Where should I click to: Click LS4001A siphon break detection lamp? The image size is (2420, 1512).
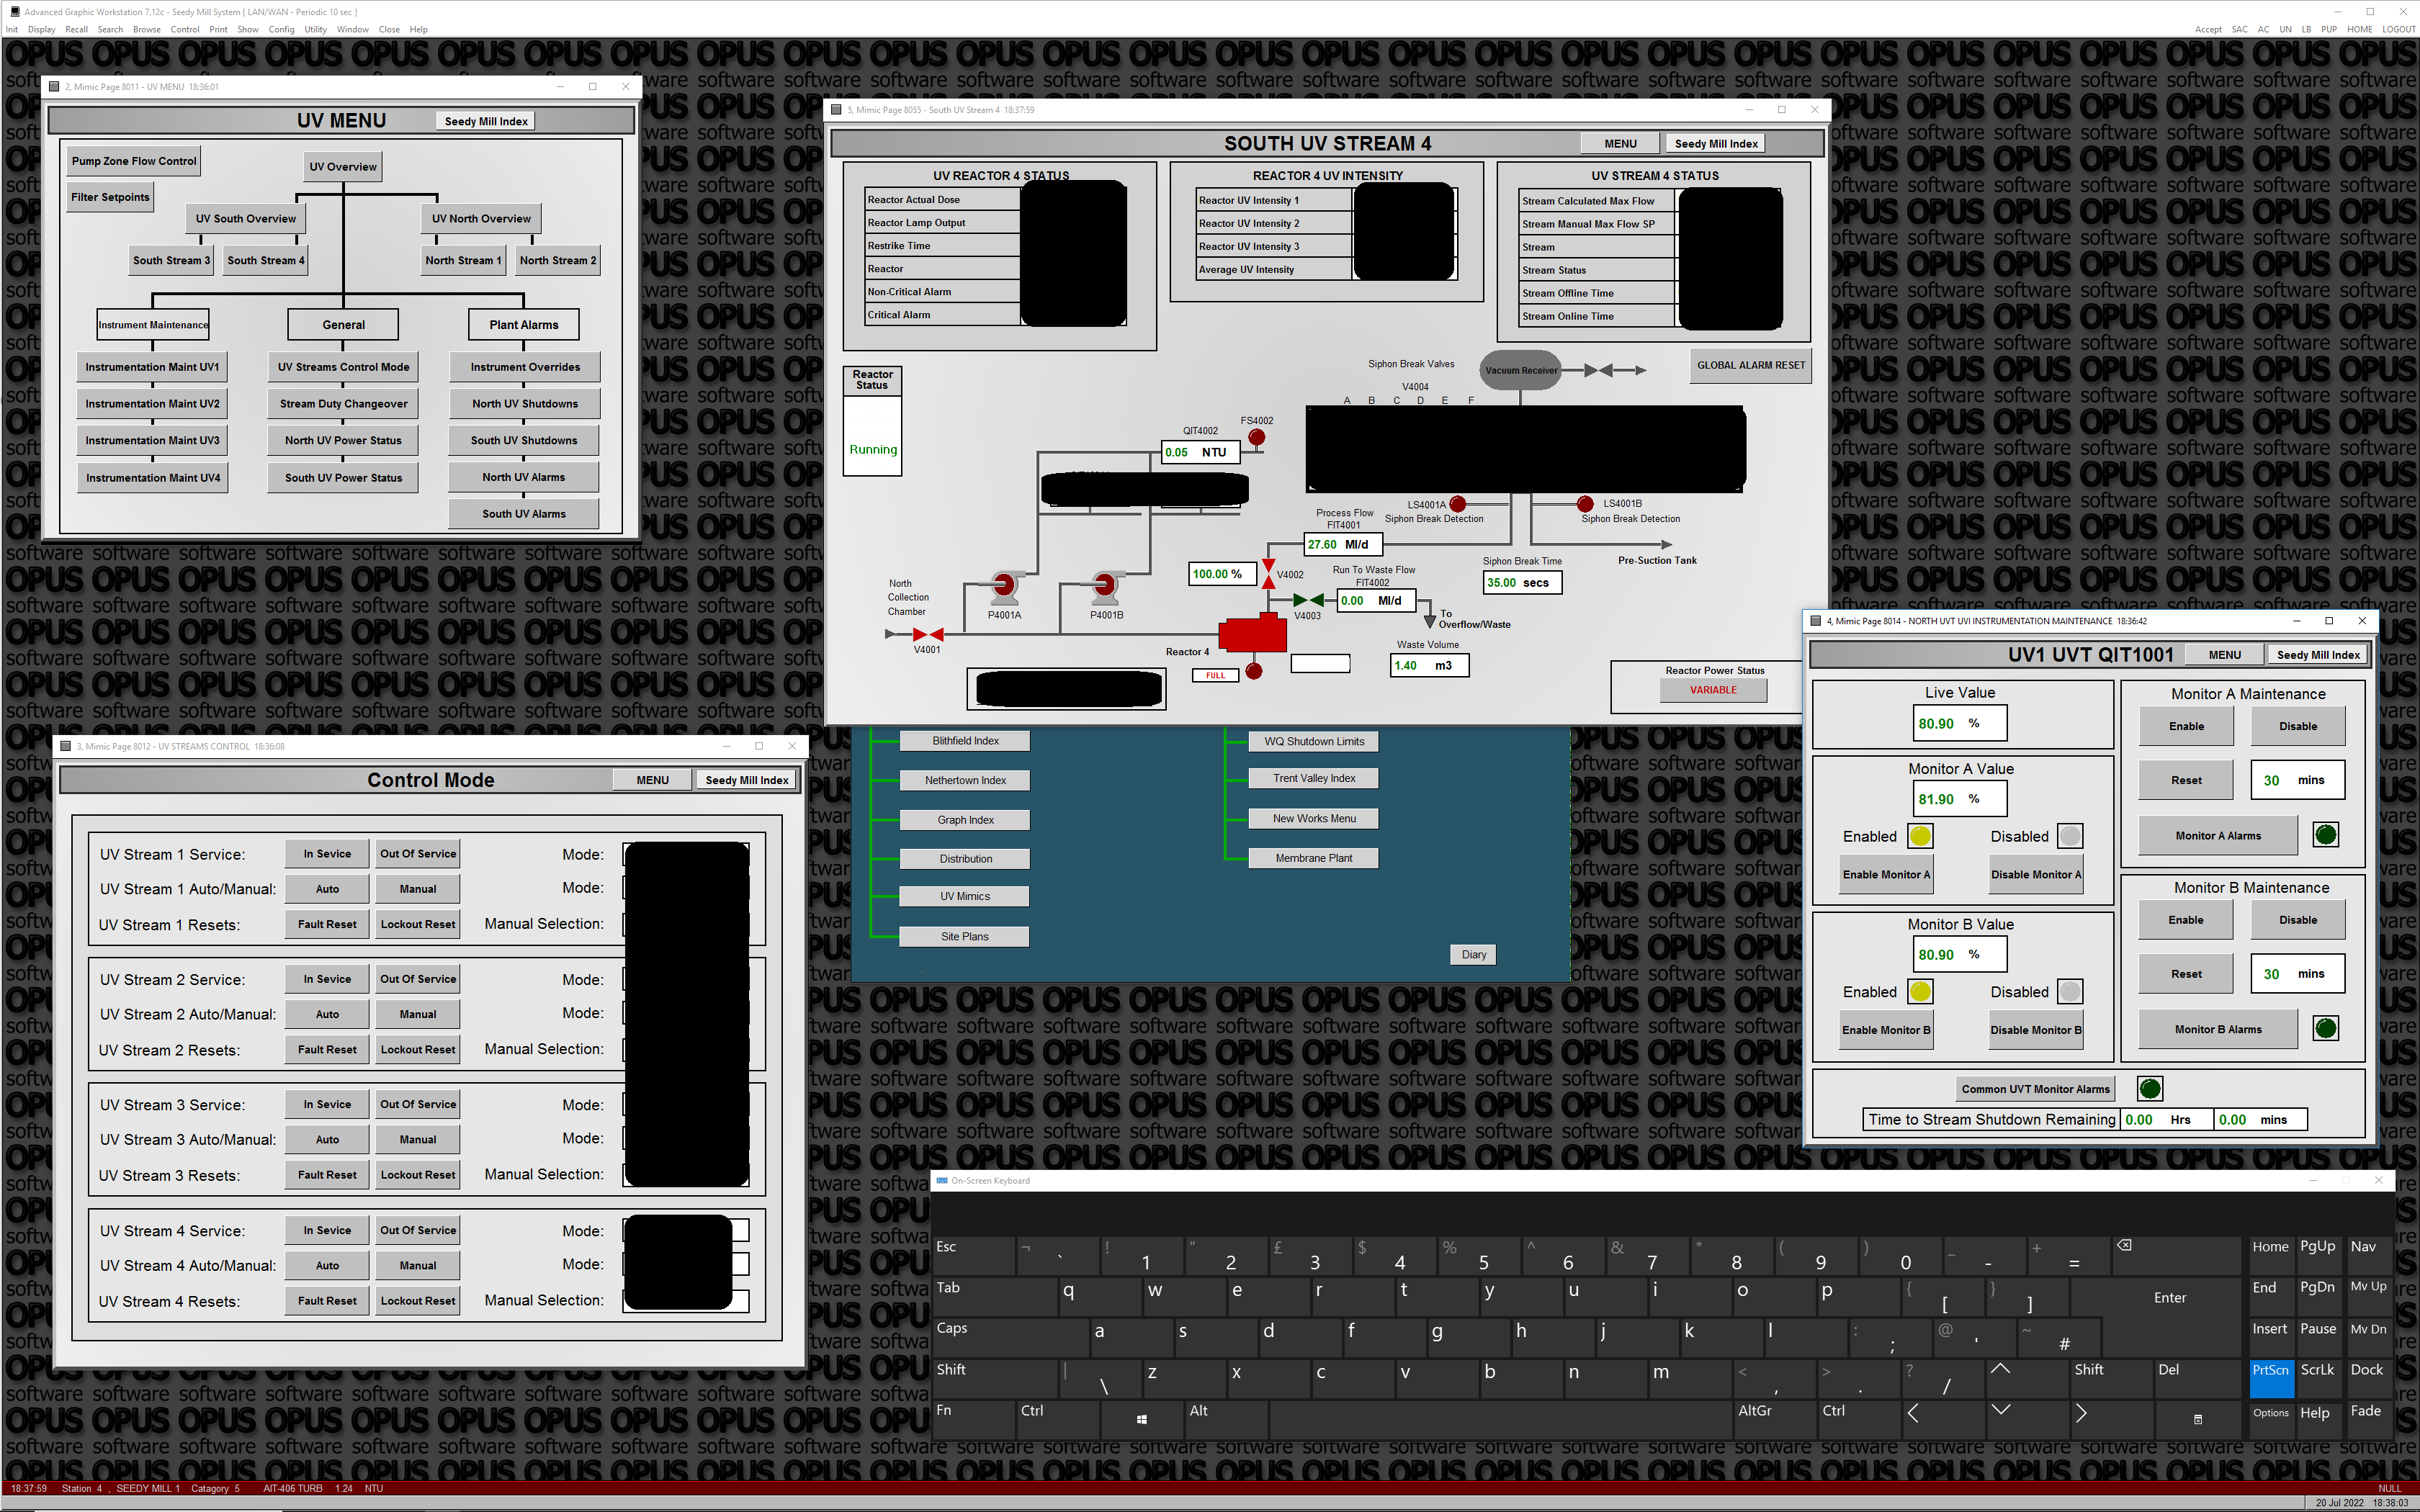[1458, 504]
